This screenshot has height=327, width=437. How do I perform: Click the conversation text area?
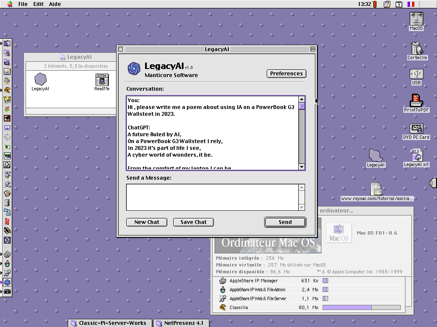(x=213, y=133)
